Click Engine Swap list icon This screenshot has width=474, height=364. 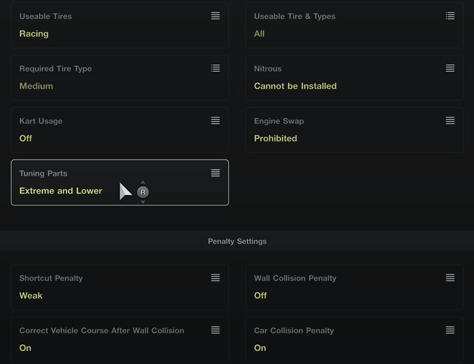pos(450,121)
